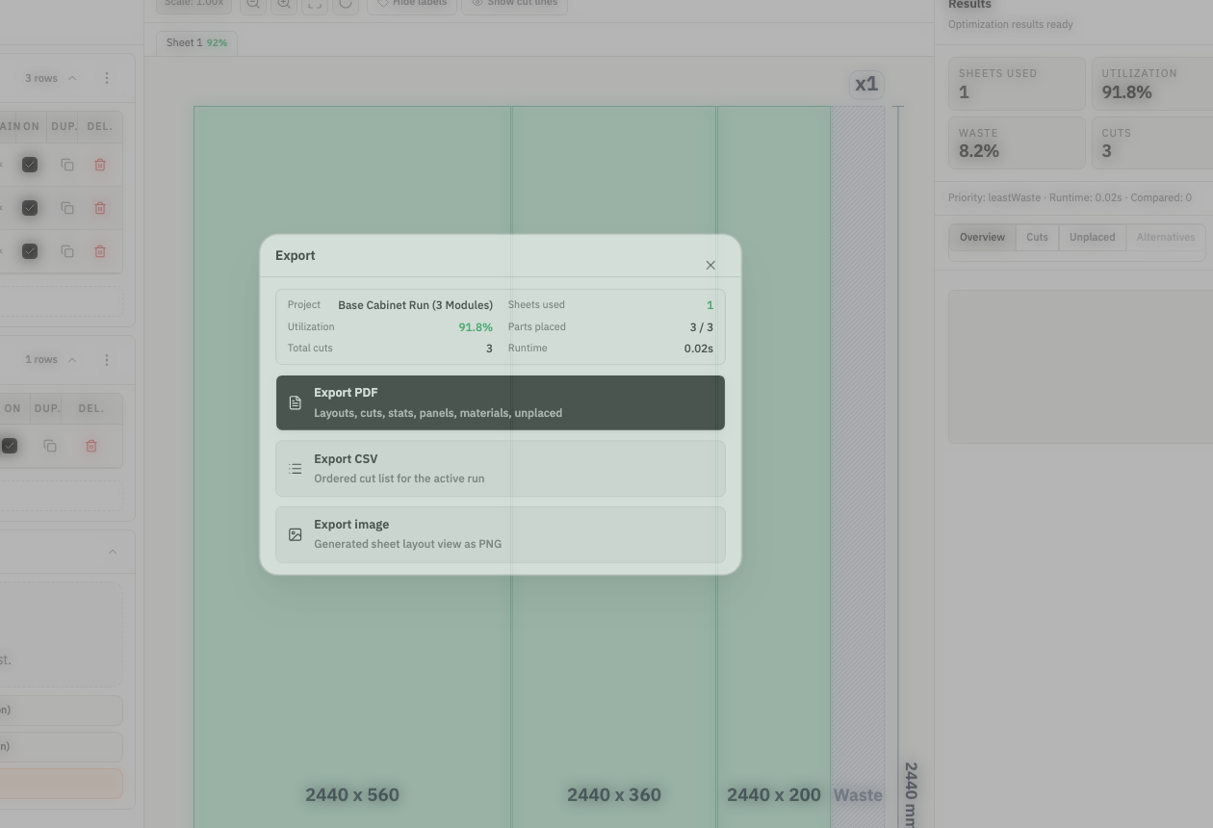Click the Show cut lines button

(x=514, y=3)
